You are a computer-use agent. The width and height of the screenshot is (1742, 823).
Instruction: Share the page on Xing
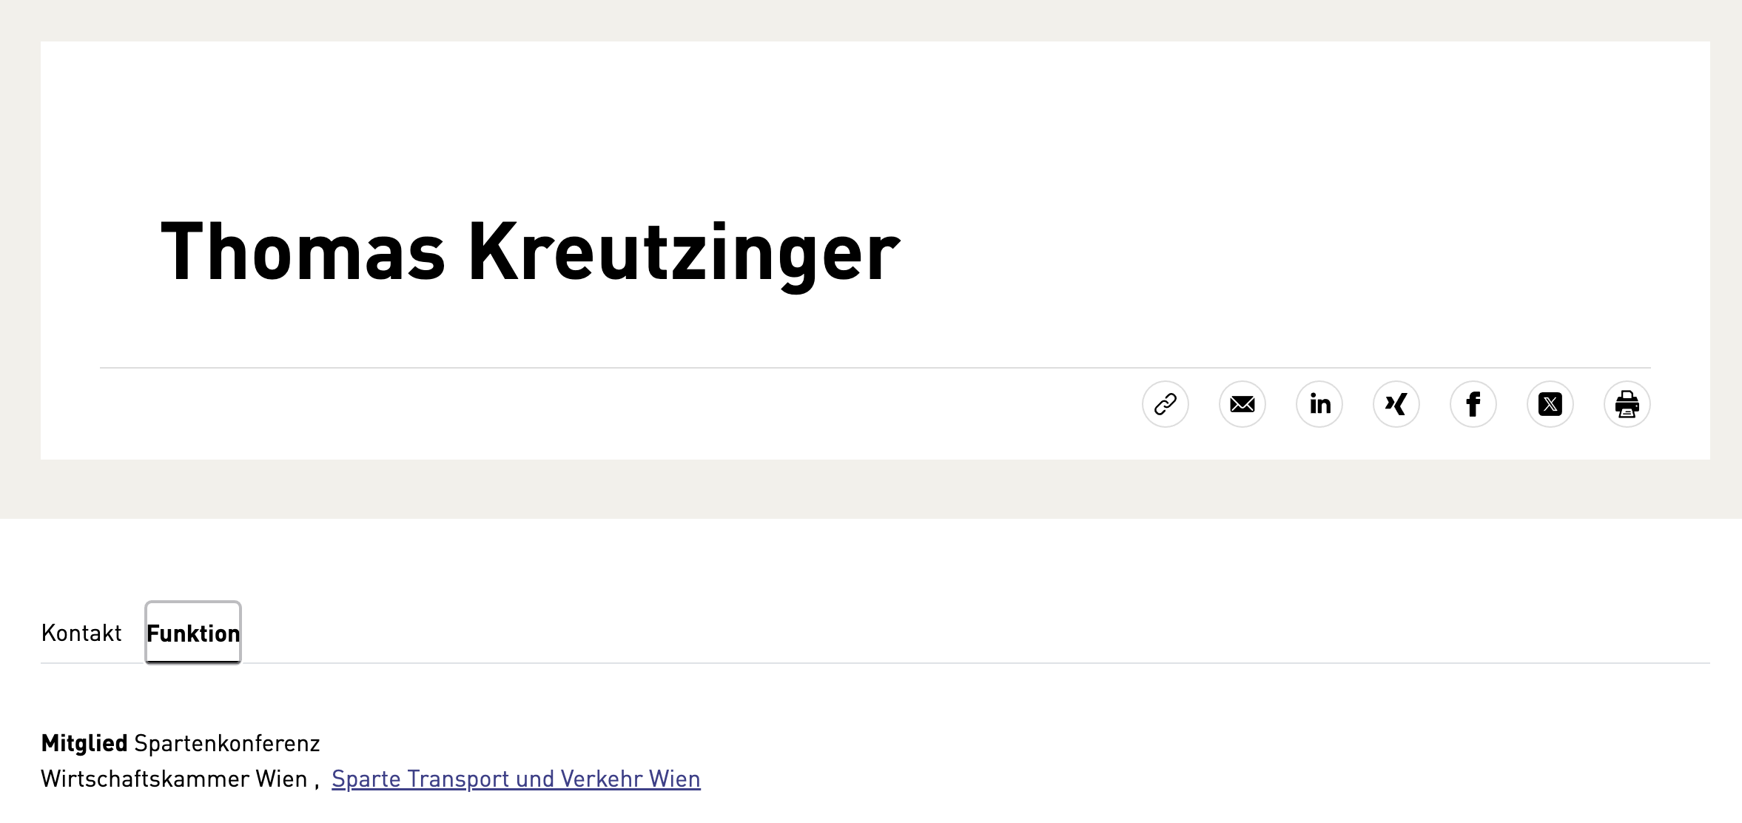[x=1396, y=404]
